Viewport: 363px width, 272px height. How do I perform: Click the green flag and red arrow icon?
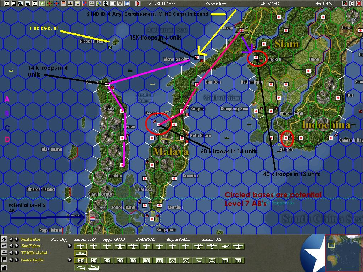tap(345, 4)
